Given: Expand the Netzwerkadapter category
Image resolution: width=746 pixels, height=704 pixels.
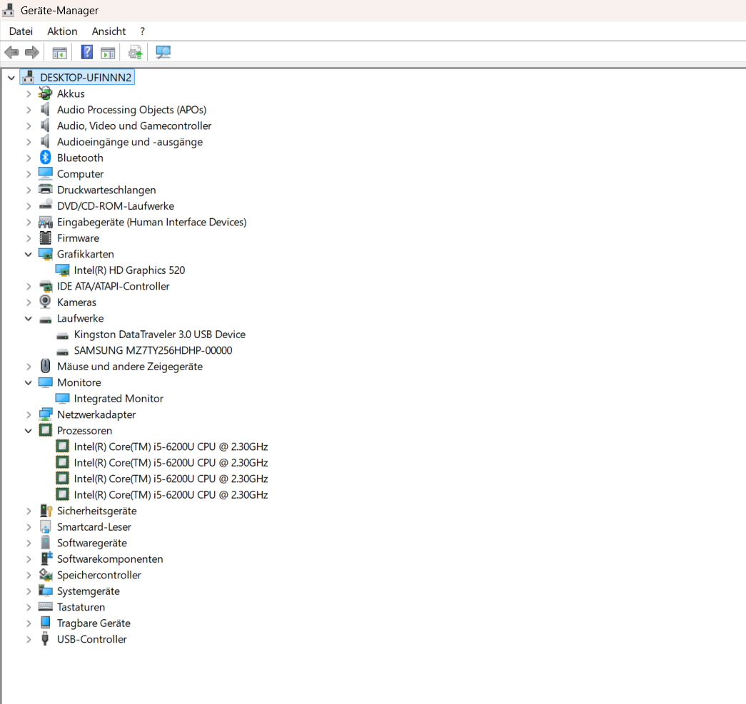Looking at the screenshot, I should tap(29, 415).
